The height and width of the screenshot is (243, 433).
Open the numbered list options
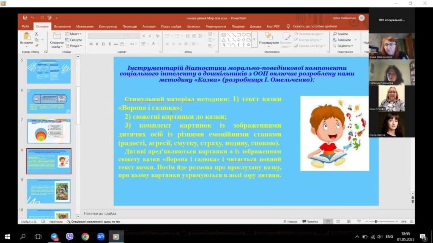pyautogui.click(x=182, y=36)
